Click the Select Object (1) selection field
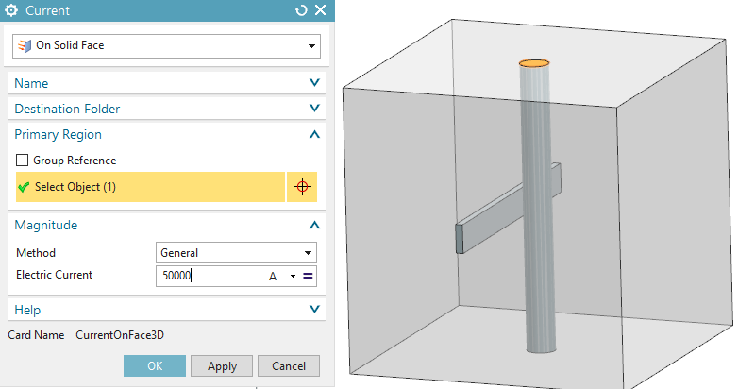Screen dimensions: 738x389 [x=149, y=187]
